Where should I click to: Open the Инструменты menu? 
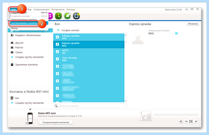(x=58, y=10)
